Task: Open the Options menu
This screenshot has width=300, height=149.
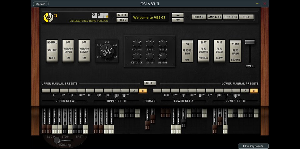Action: click(x=41, y=4)
